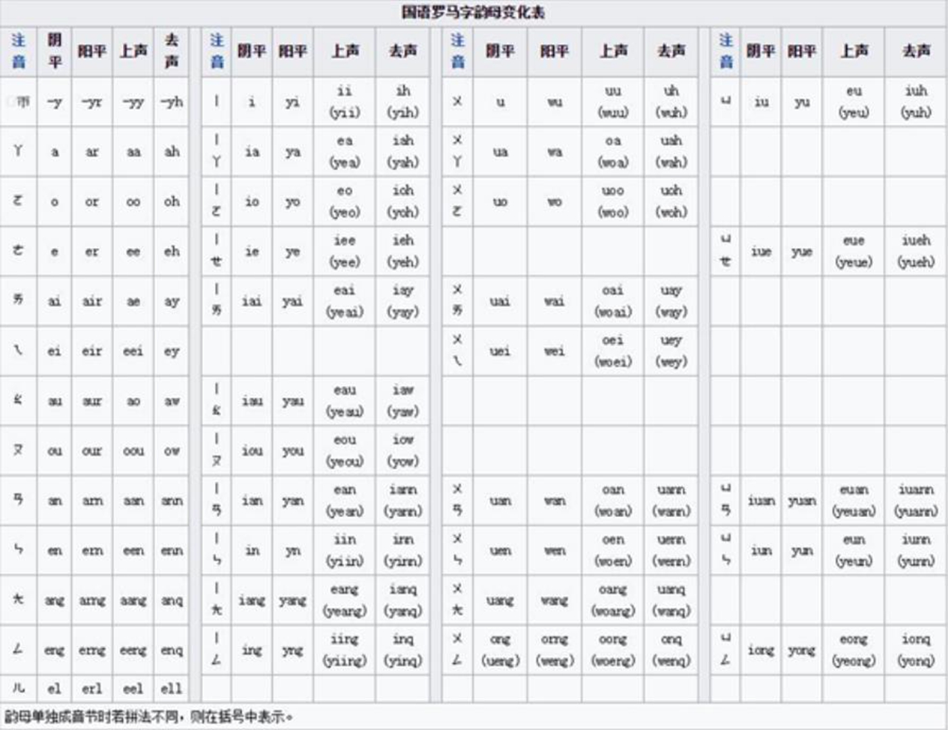The height and width of the screenshot is (730, 948).
Task: Click the "oen (woen)" cell
Action: 613,551
